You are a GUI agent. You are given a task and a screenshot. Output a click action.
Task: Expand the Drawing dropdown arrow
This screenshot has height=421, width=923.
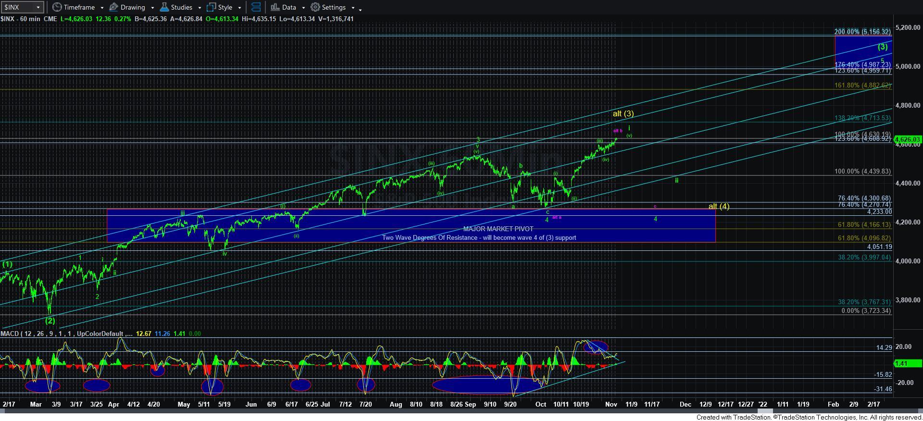152,8
